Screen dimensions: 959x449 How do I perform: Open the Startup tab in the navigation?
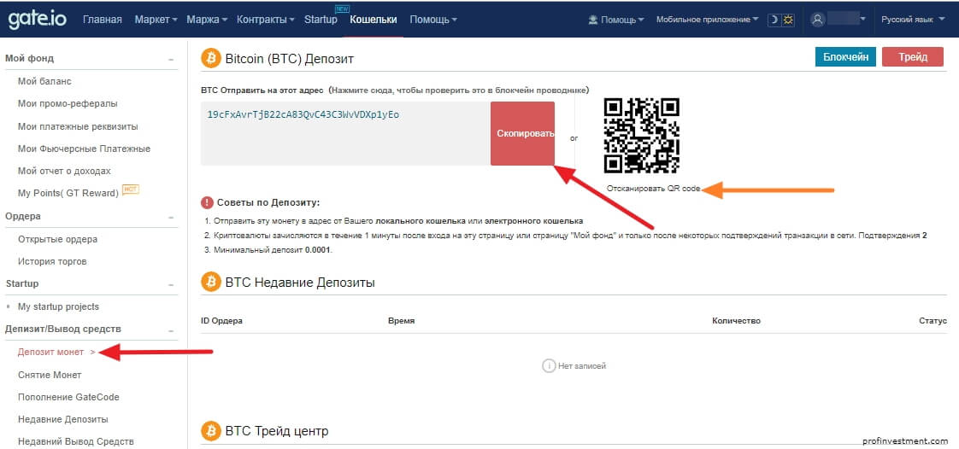click(x=321, y=20)
